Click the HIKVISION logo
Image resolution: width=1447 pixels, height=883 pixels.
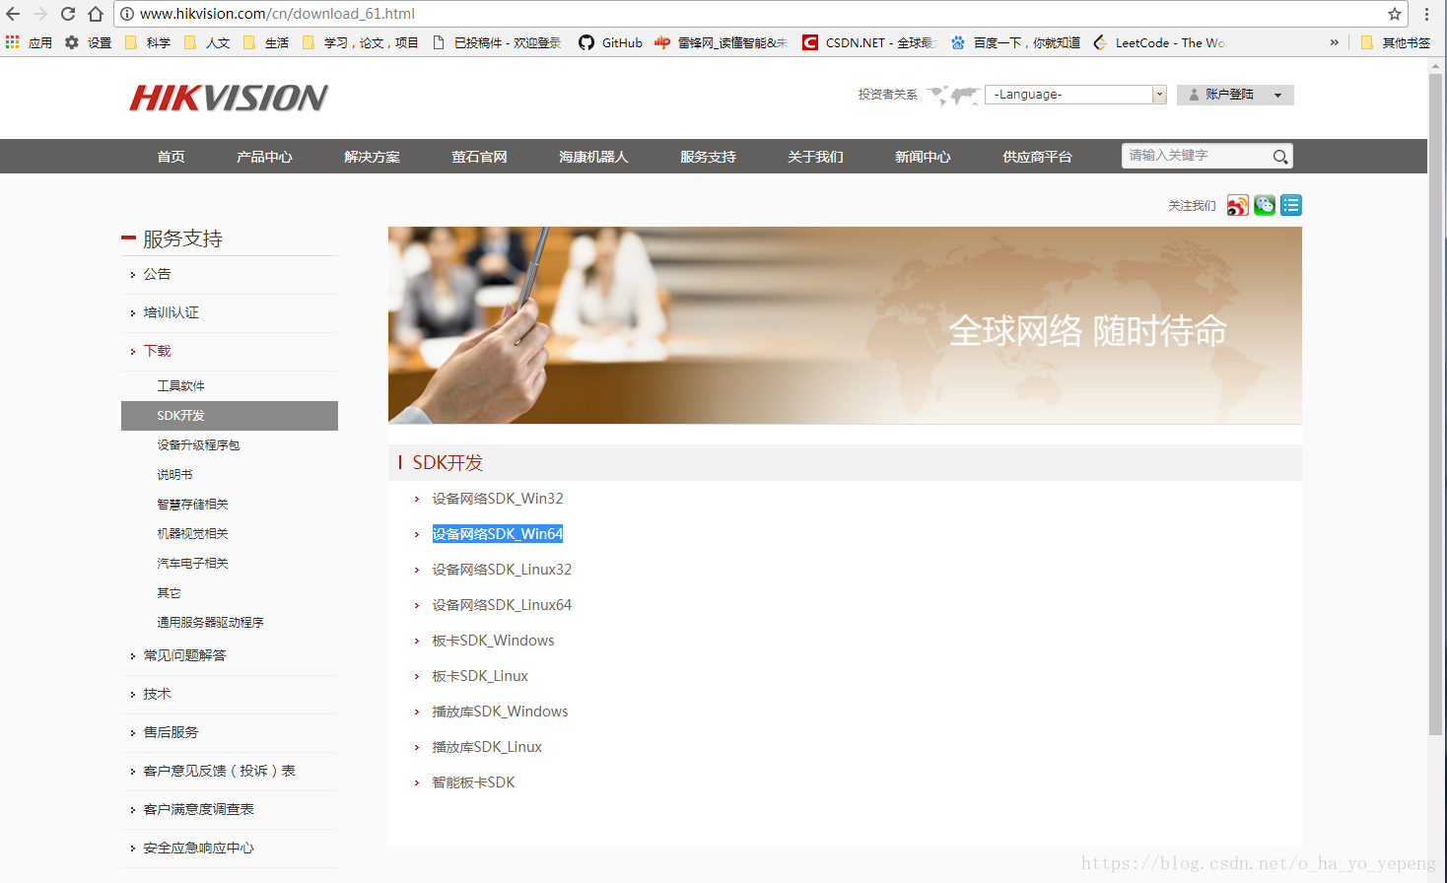(x=229, y=98)
